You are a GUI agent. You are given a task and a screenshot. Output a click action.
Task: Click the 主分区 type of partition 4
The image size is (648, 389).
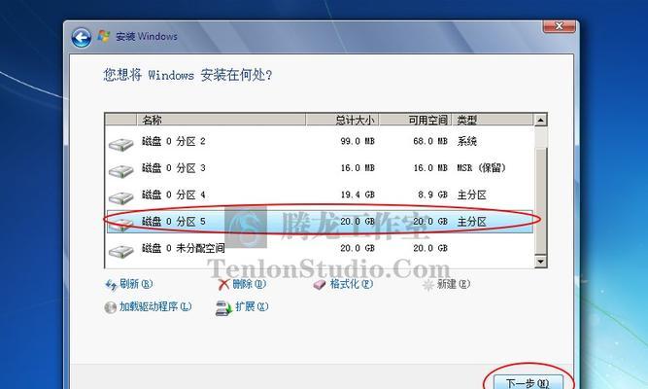click(x=471, y=194)
